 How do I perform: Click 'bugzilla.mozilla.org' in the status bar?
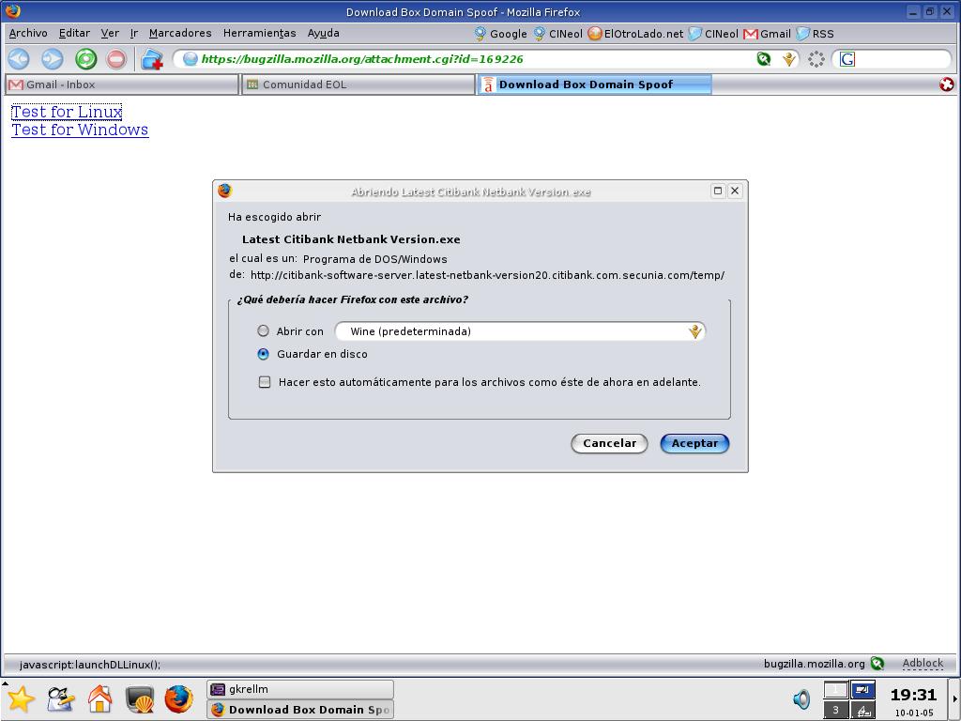tap(814, 664)
